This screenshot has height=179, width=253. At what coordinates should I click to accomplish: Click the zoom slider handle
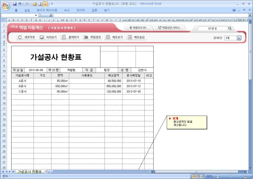click(230, 176)
